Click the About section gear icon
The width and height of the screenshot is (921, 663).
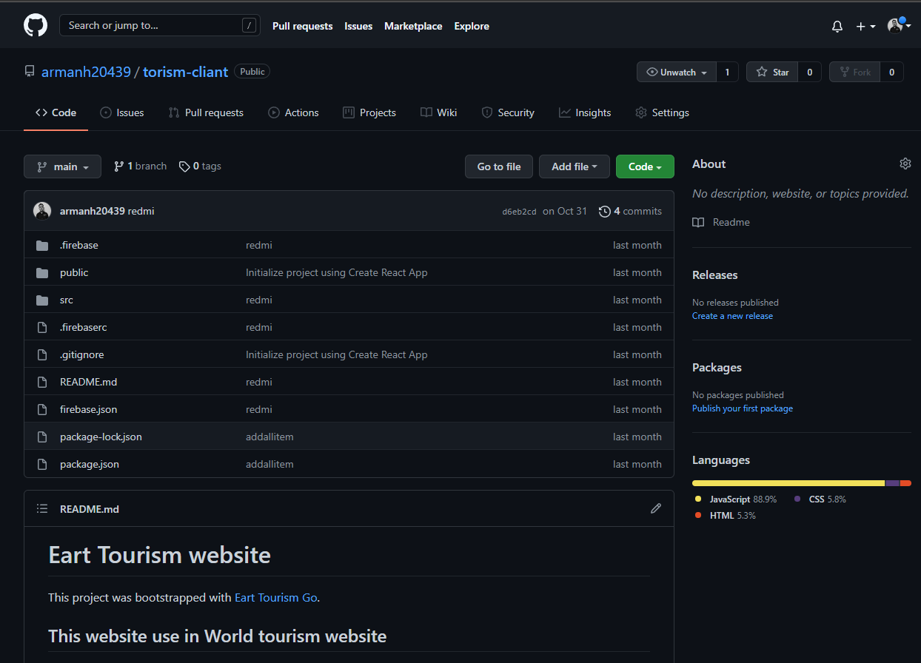(905, 164)
